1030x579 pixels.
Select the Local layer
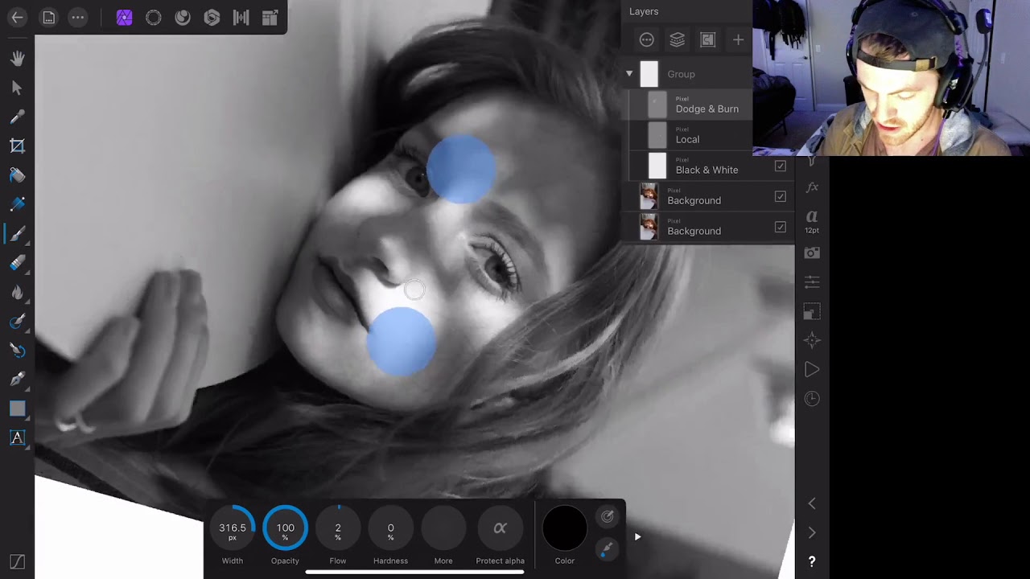(x=690, y=135)
